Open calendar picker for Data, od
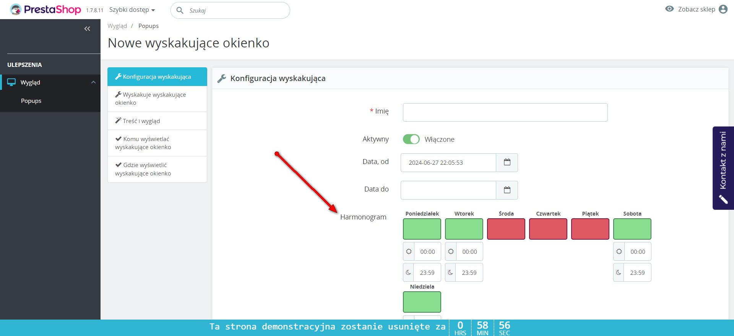This screenshot has width=734, height=336. 507,162
